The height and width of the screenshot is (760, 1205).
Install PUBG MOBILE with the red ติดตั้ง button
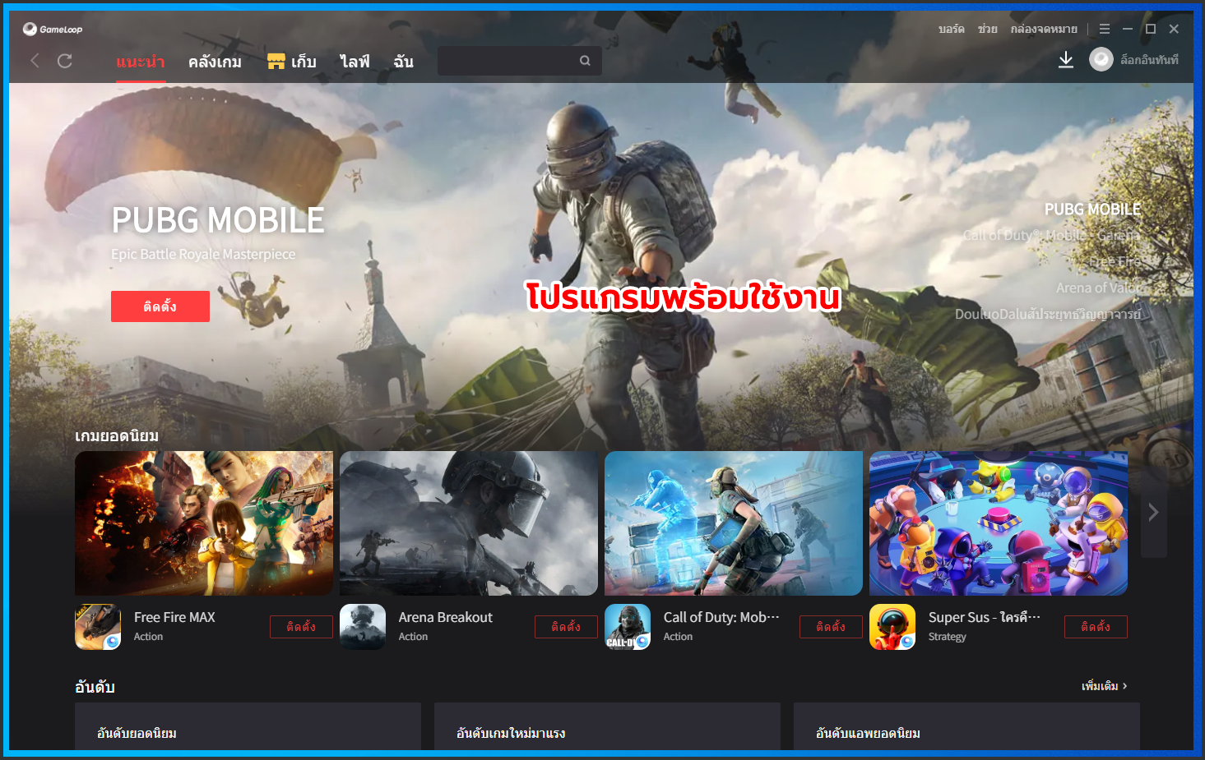(x=160, y=306)
